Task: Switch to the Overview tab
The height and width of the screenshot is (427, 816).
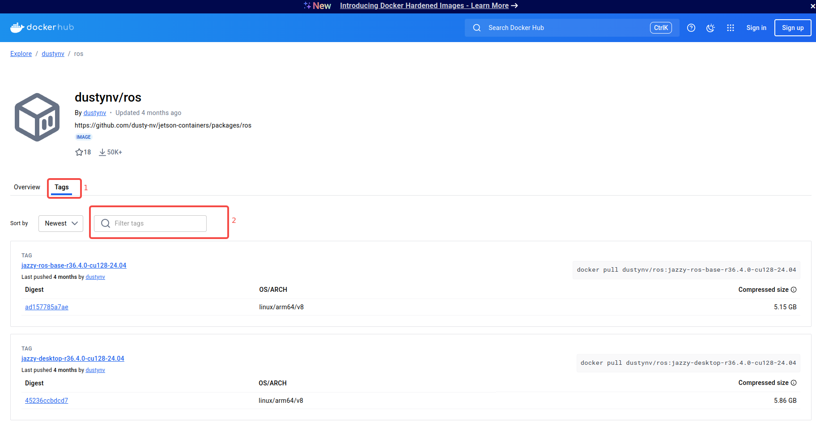Action: point(27,187)
